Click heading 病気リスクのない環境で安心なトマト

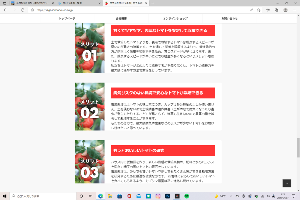pos(163,93)
